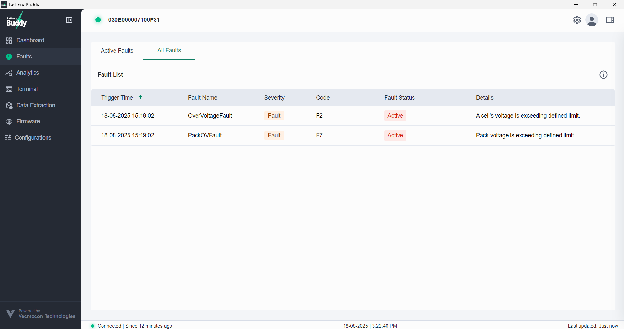Open the Firmware section
Viewport: 624px width, 329px height.
28,121
